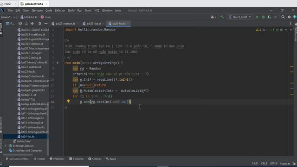The image size is (297, 167).
Task: Close the bai22-matran.kt editor tab
Action: tap(77, 24)
